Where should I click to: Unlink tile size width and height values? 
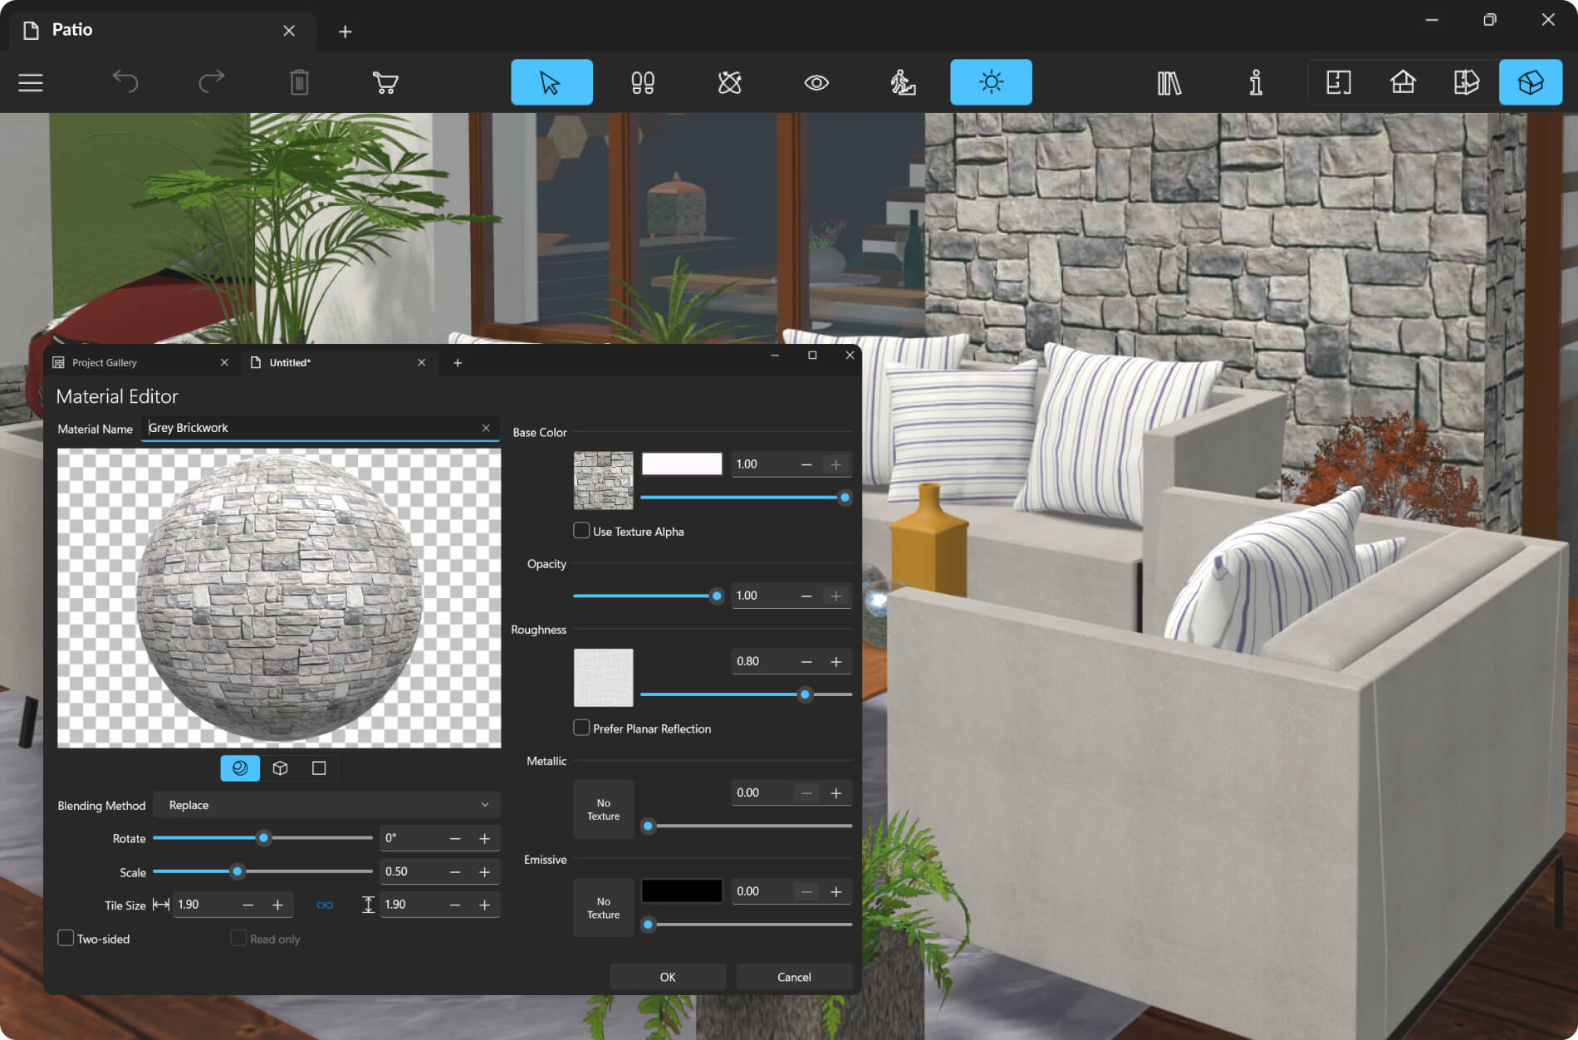pyautogui.click(x=325, y=905)
